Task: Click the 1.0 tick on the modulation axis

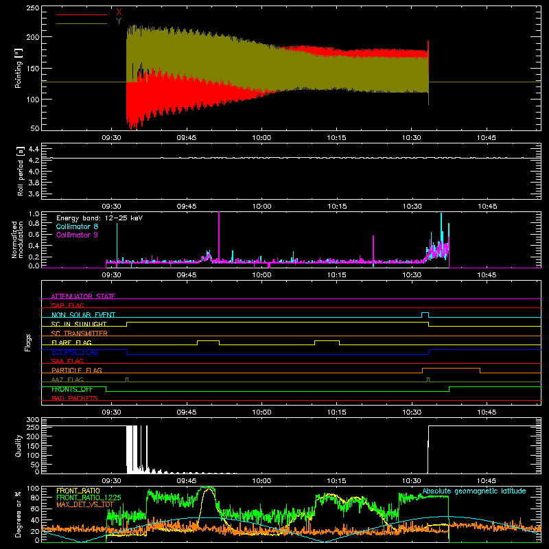Action: [34, 214]
